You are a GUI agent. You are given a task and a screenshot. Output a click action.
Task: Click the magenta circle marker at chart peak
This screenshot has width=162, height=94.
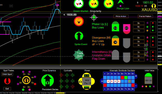click(57, 5)
